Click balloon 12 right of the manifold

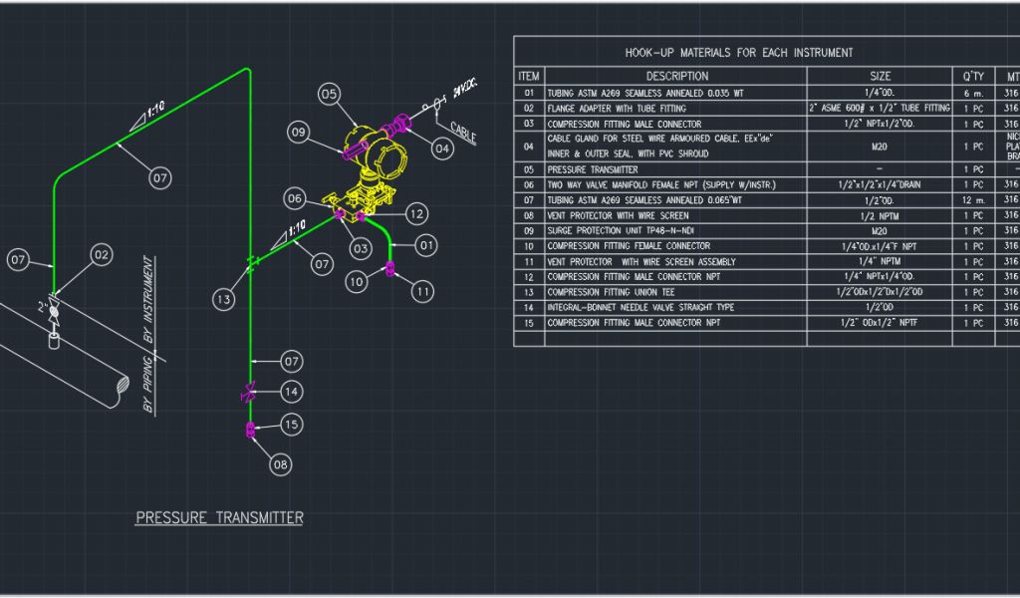(416, 213)
